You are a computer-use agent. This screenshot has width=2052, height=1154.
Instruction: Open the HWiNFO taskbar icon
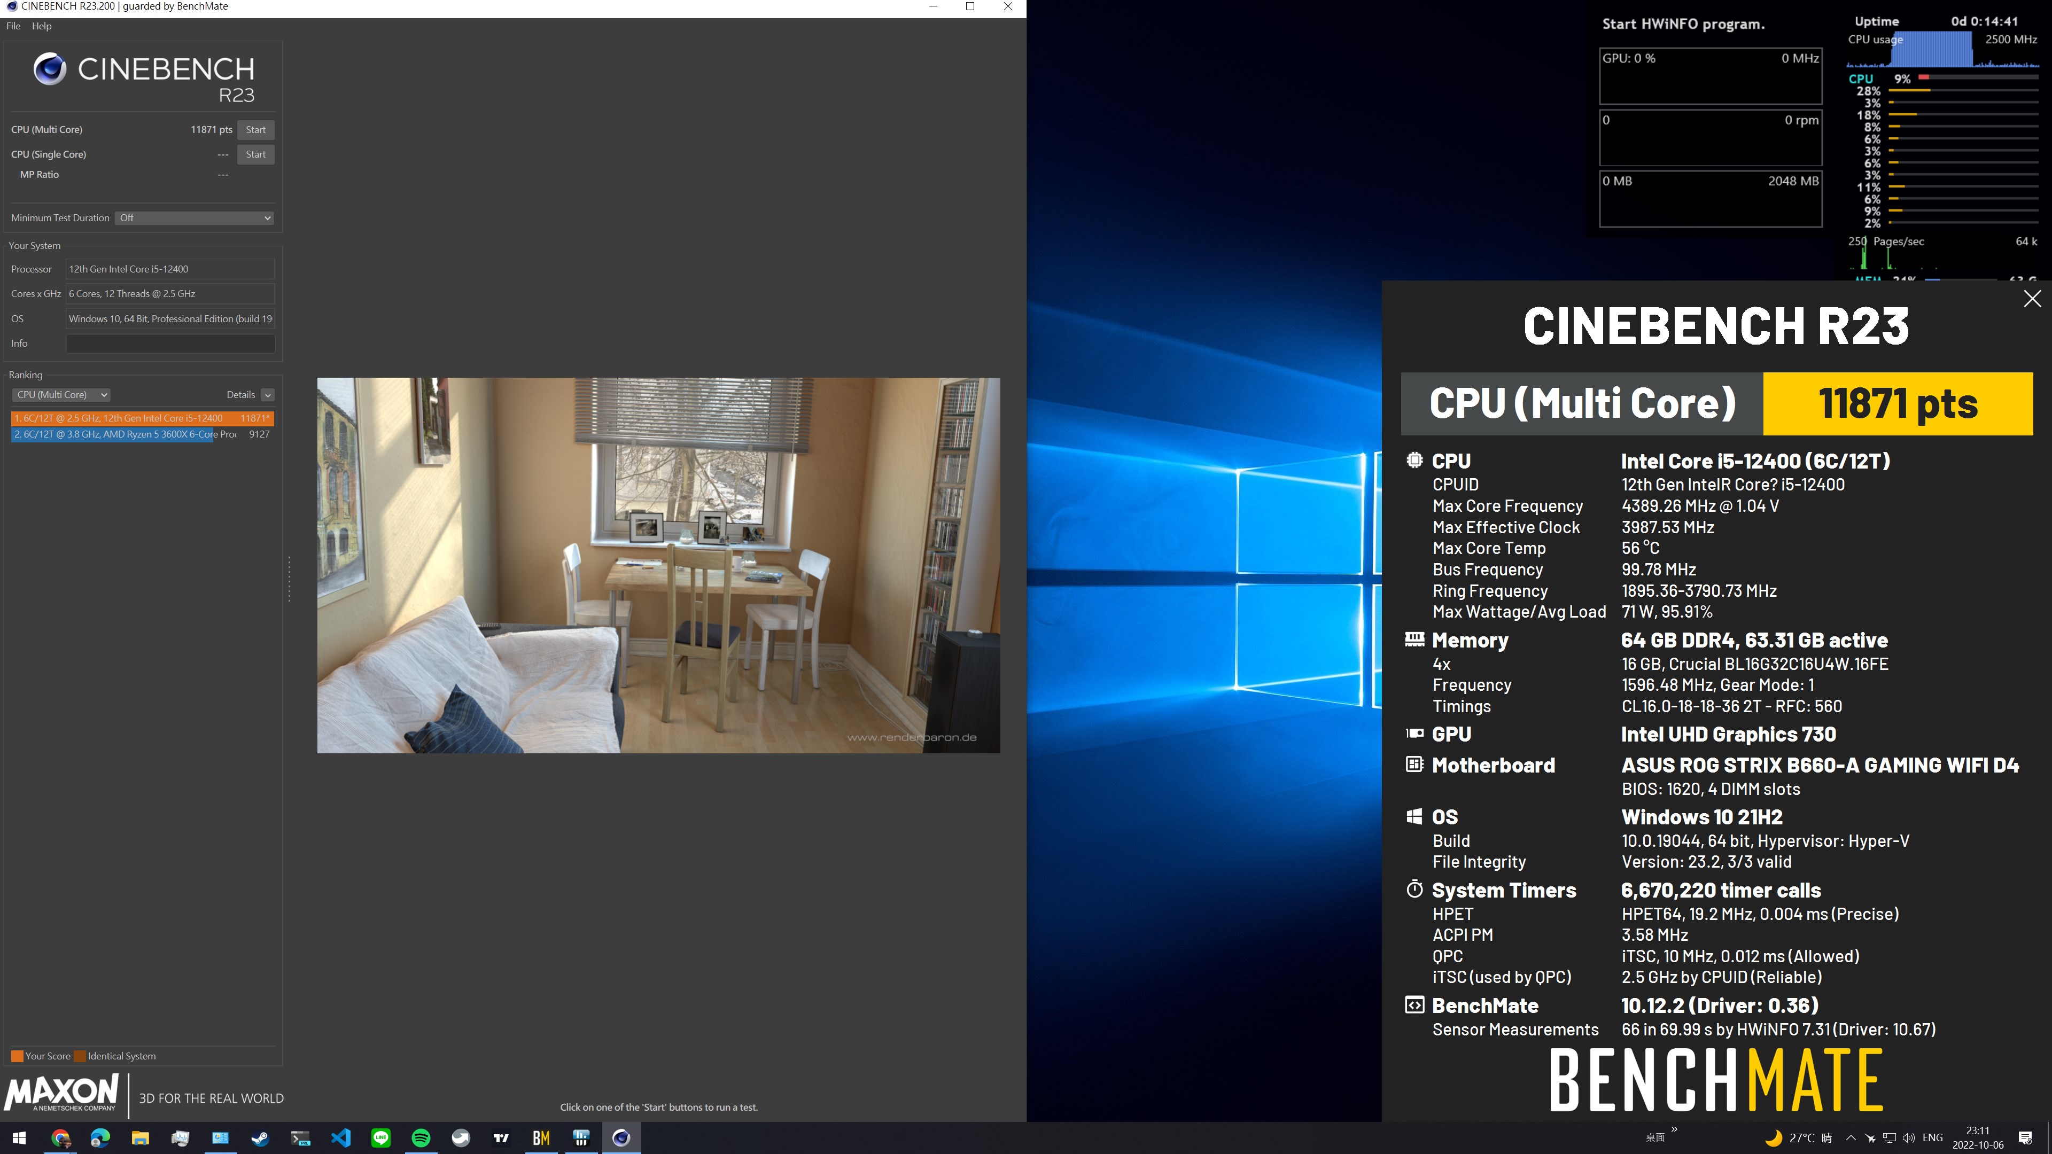(x=581, y=1138)
